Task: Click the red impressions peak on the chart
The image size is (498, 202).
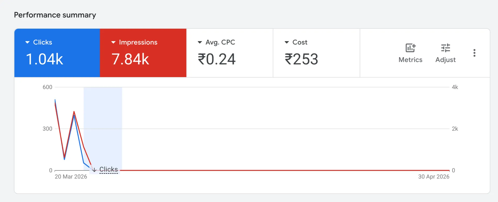Action: click(x=74, y=112)
